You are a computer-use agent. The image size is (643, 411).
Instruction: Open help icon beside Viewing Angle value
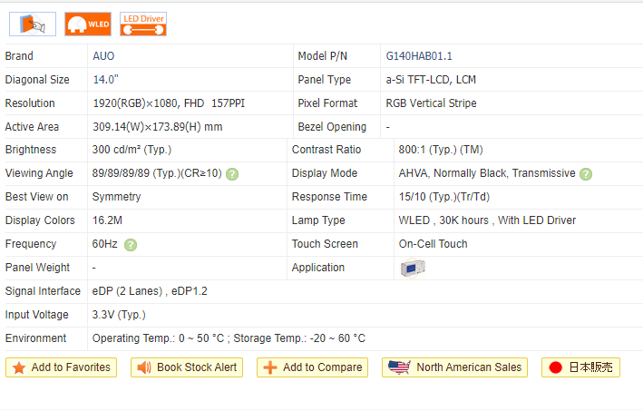pyautogui.click(x=232, y=174)
